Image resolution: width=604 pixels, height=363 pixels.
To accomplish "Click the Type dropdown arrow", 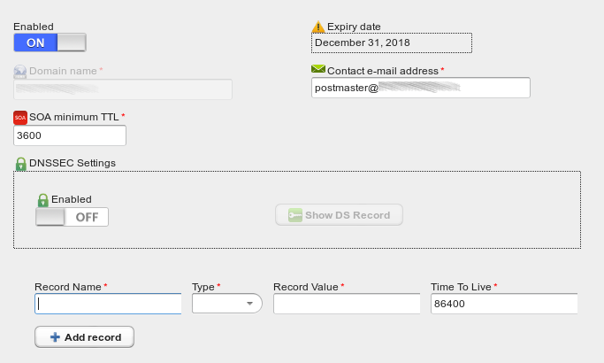I will pos(249,304).
